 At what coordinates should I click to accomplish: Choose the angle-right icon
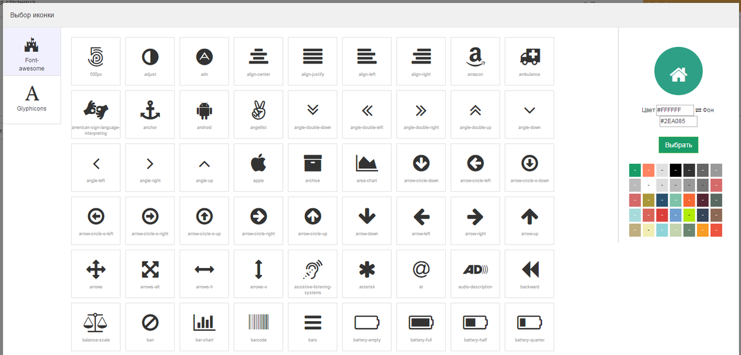pos(150,168)
